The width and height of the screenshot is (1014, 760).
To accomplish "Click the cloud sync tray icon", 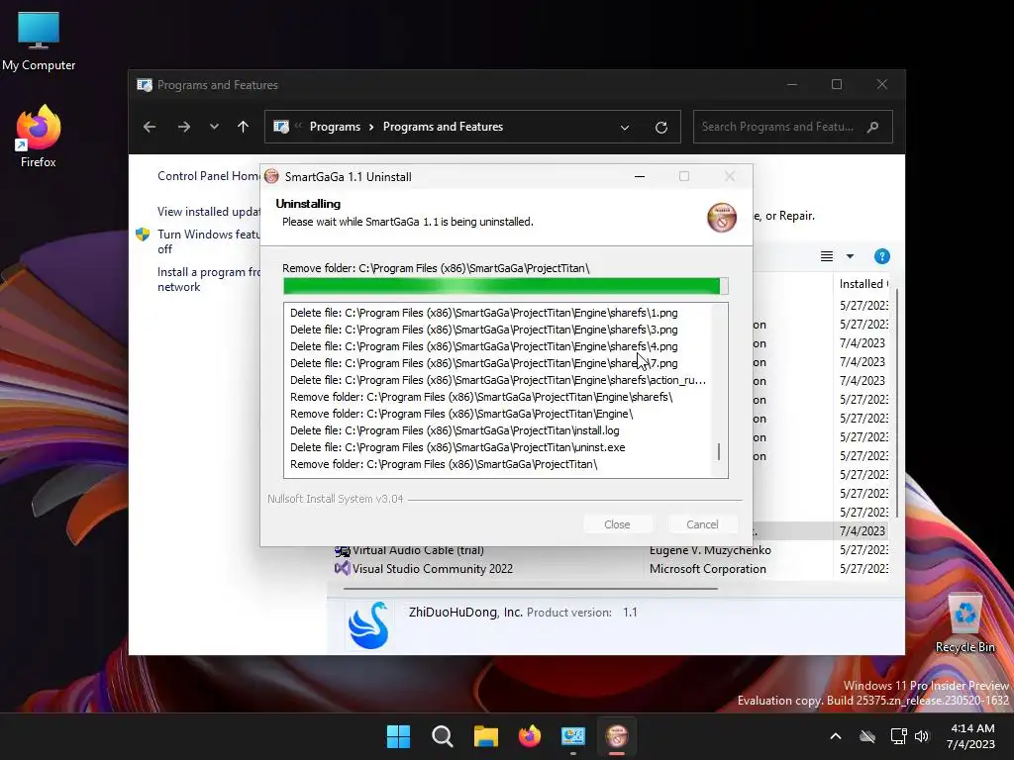I will [x=867, y=736].
